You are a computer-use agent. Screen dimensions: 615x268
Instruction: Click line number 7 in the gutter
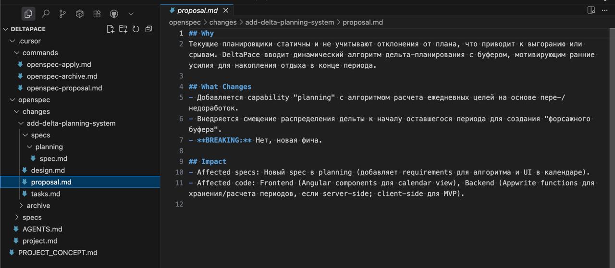click(x=181, y=140)
